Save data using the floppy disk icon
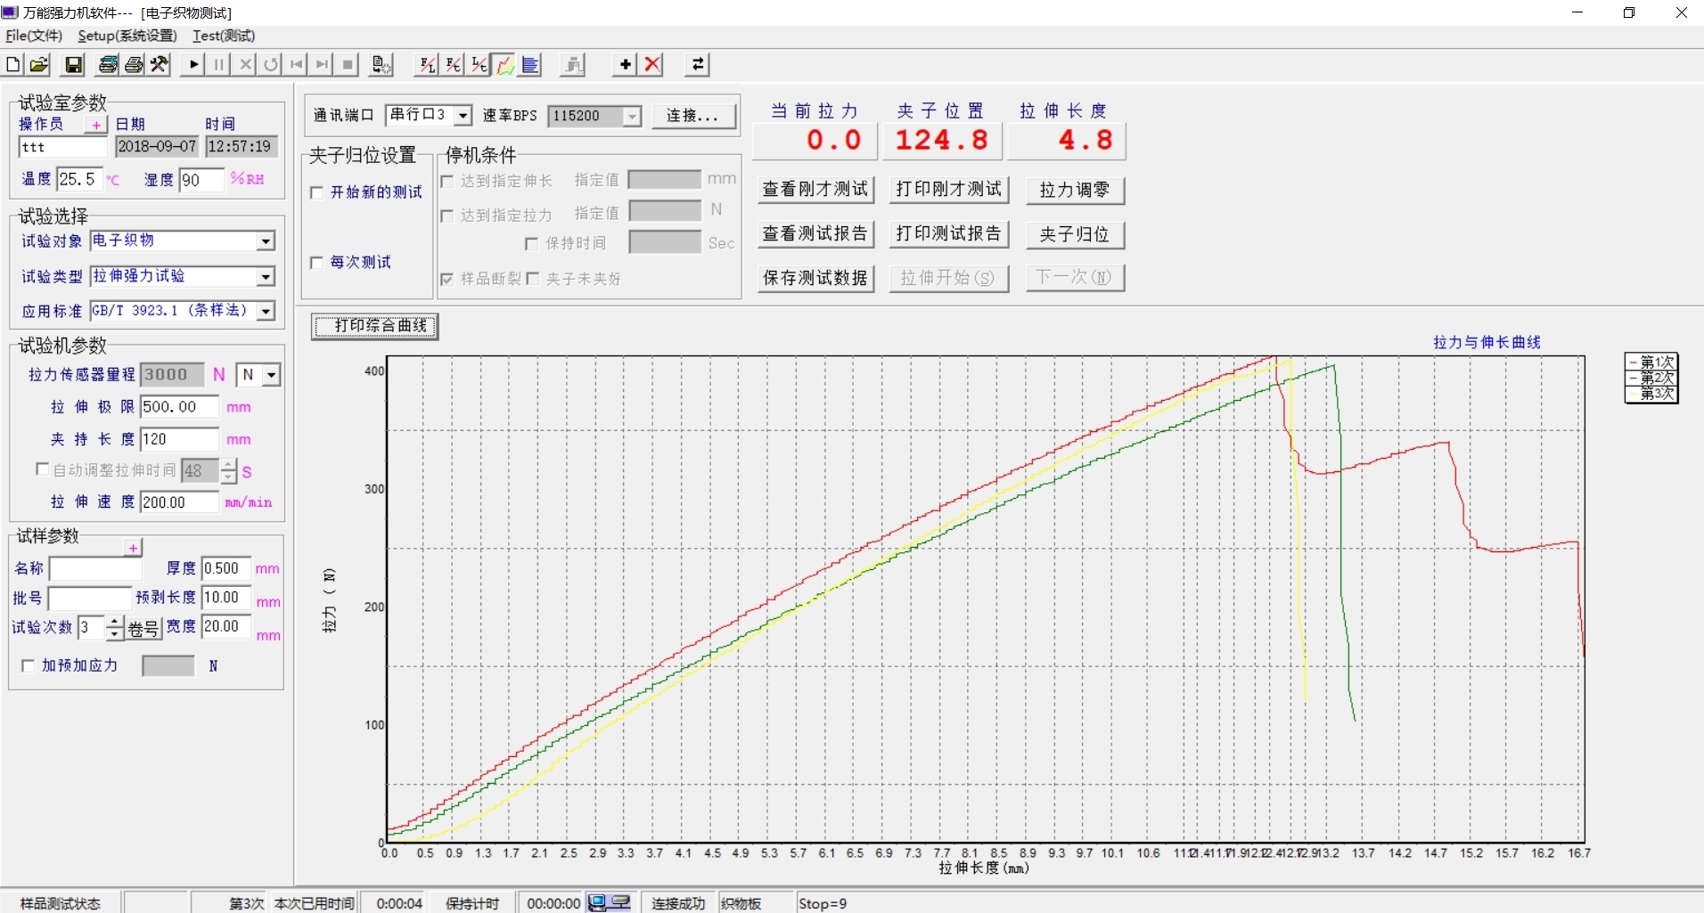Screen dimensions: 1704x913 tap(74, 64)
